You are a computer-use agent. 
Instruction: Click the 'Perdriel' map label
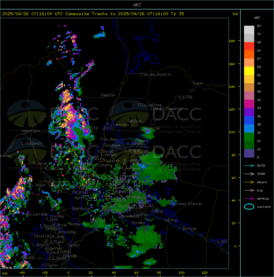80,192
